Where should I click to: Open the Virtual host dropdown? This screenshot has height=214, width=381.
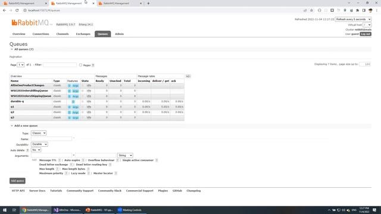(367, 25)
